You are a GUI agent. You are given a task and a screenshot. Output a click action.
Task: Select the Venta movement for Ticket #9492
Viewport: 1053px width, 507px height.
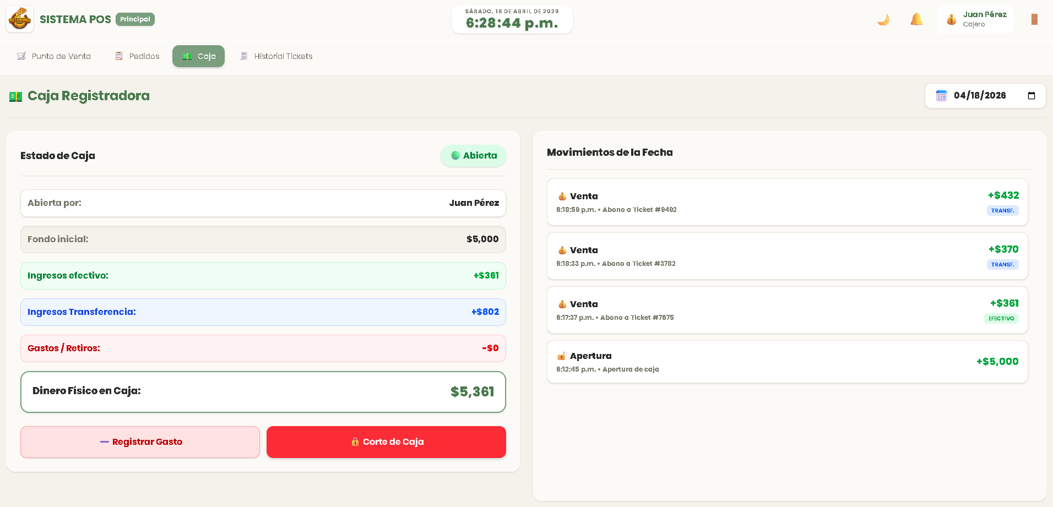(787, 202)
